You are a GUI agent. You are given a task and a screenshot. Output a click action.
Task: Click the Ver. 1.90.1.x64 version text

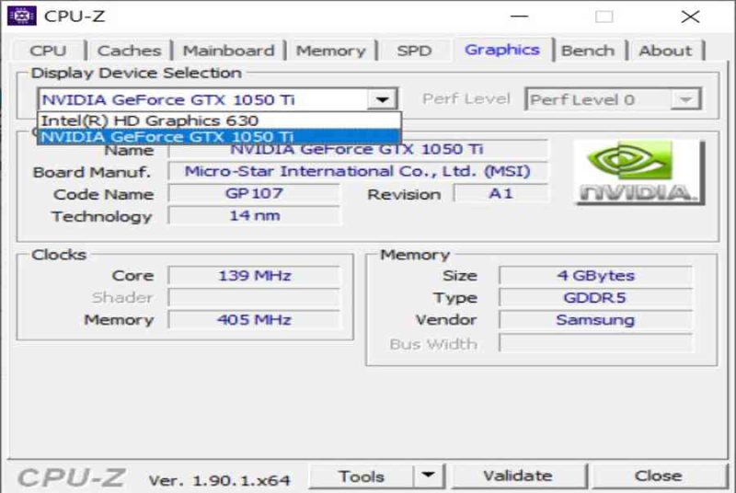219,480
